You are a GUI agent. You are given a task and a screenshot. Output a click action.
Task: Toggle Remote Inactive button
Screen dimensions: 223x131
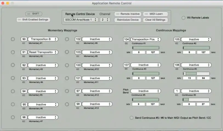coord(128,14)
